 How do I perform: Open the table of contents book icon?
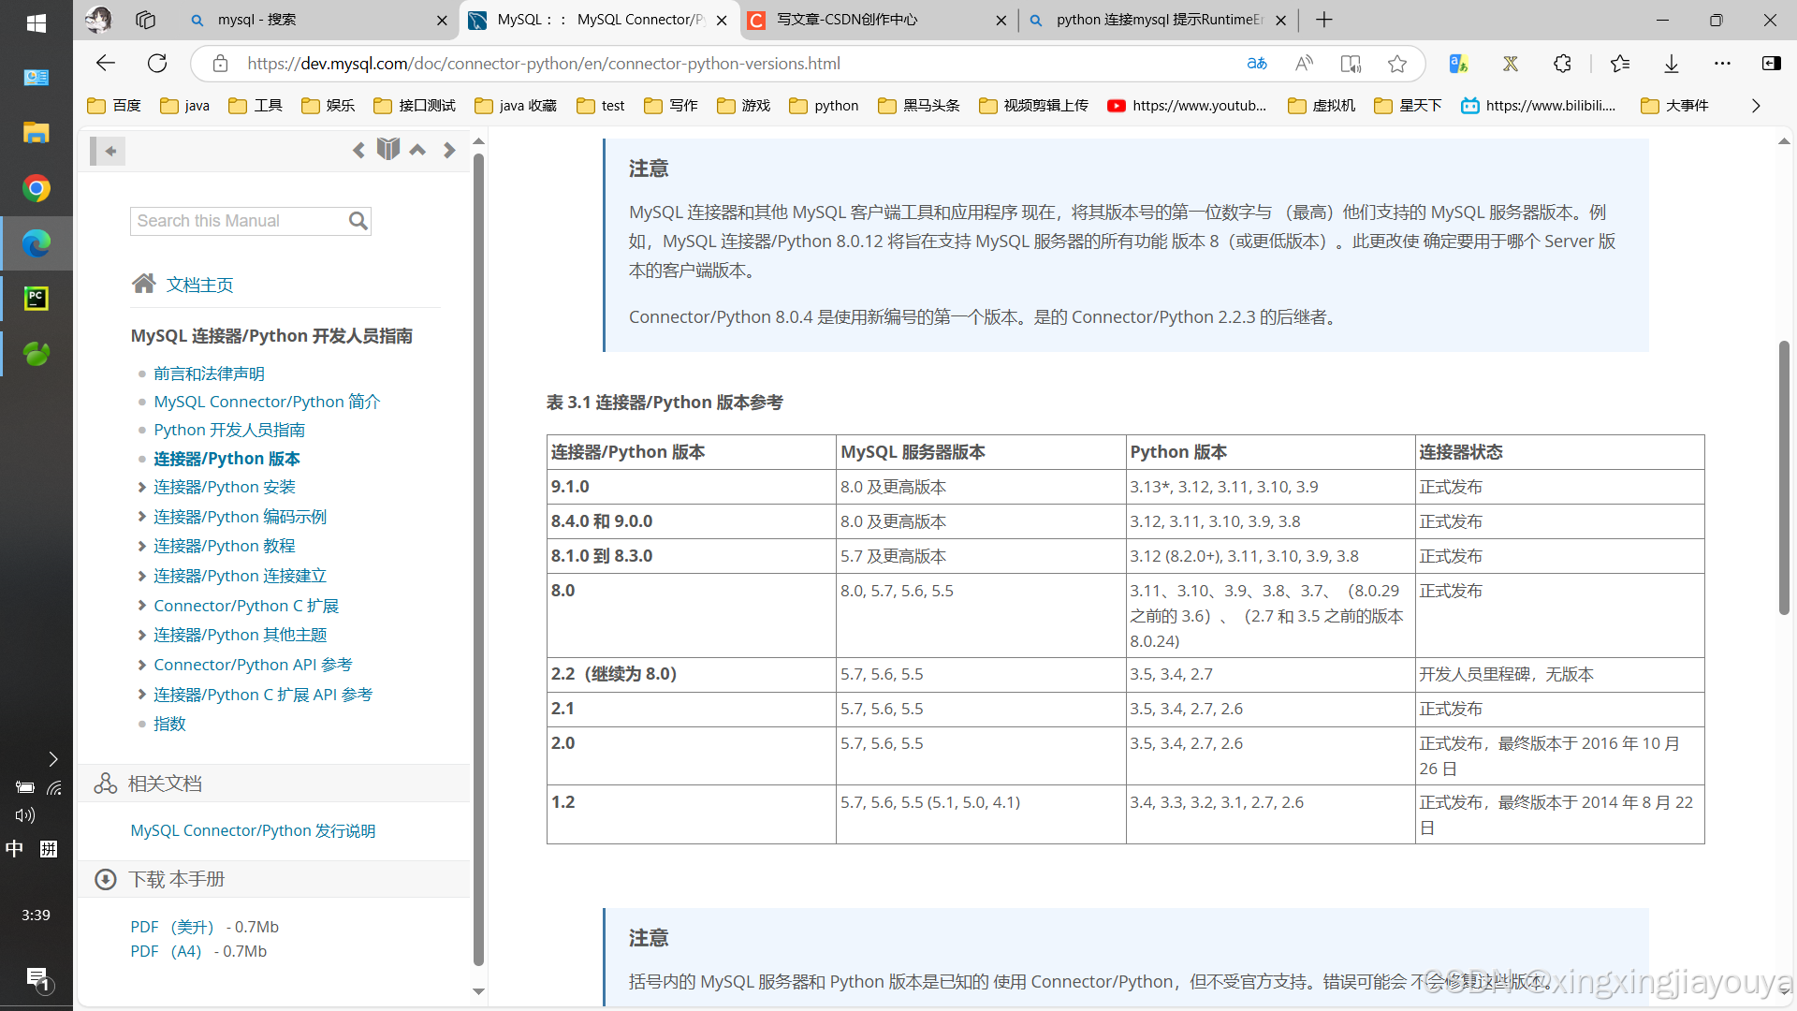(x=387, y=148)
